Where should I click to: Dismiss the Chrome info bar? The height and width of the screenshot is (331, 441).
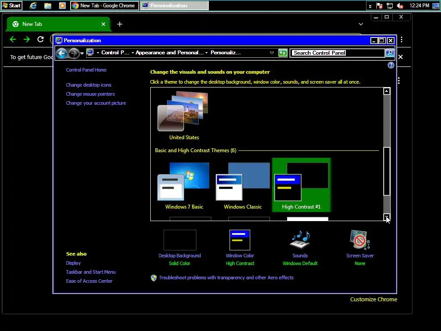point(401,57)
